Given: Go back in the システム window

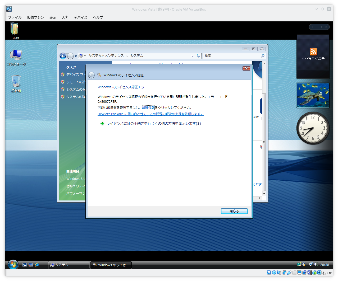Looking at the screenshot, I should point(63,56).
